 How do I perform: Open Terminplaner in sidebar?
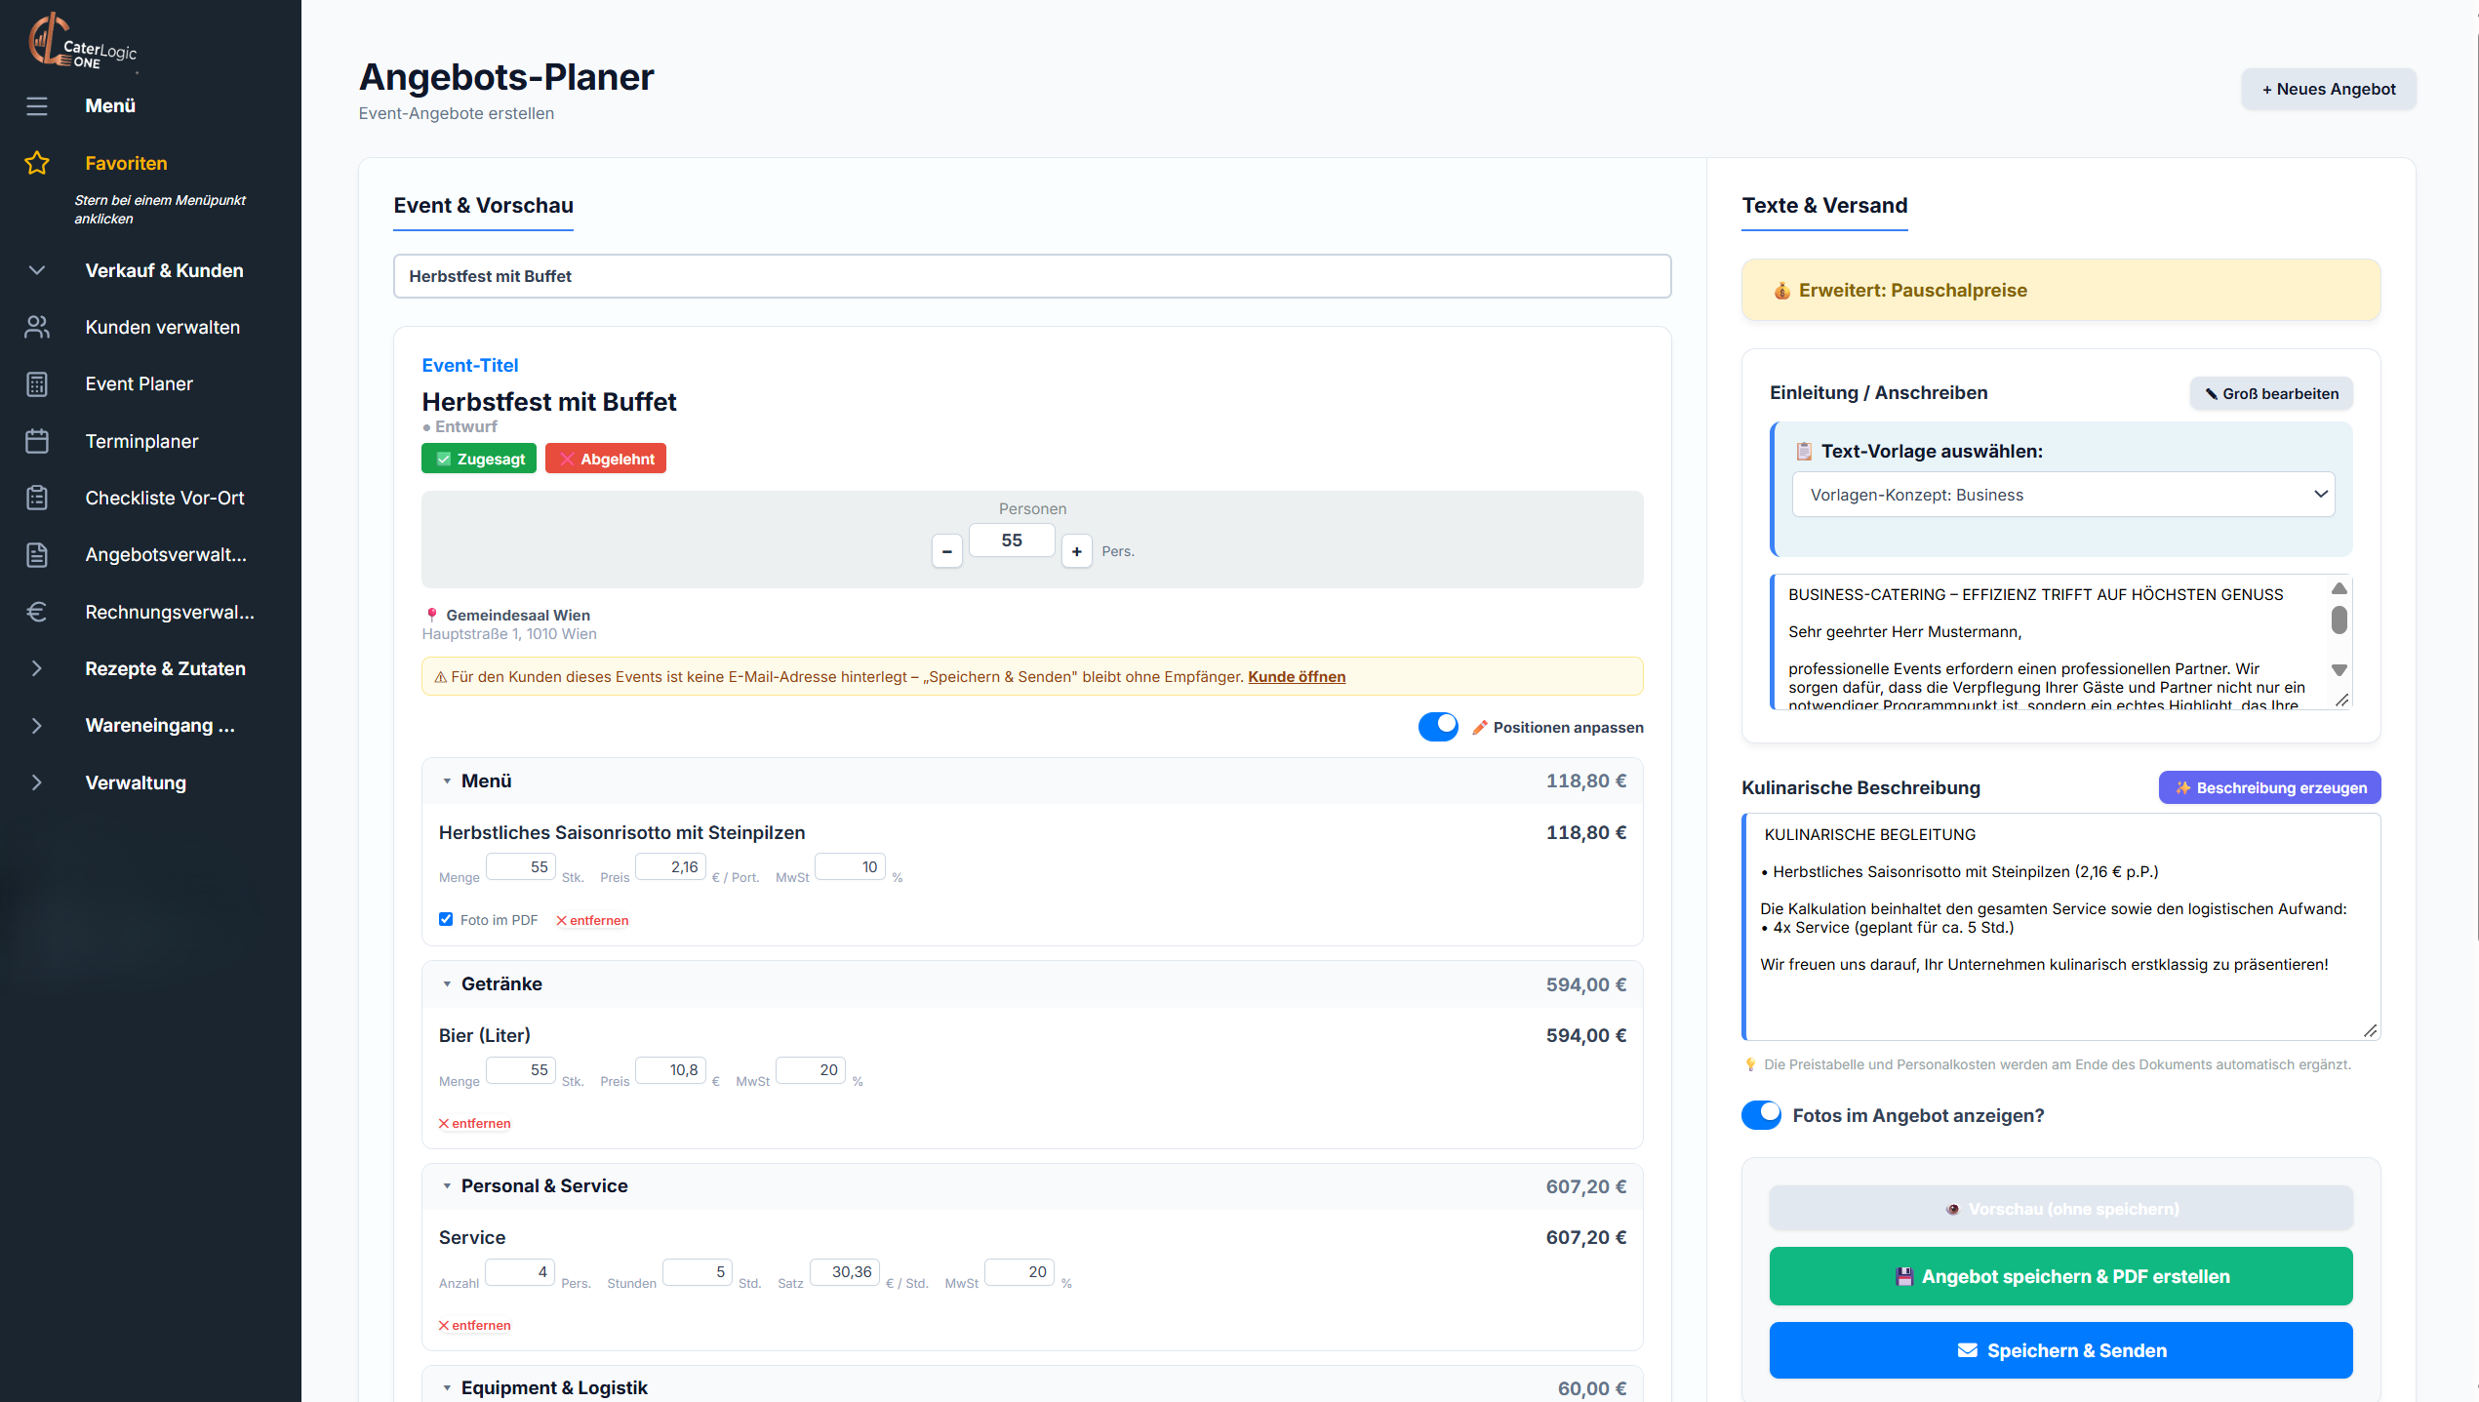click(141, 441)
